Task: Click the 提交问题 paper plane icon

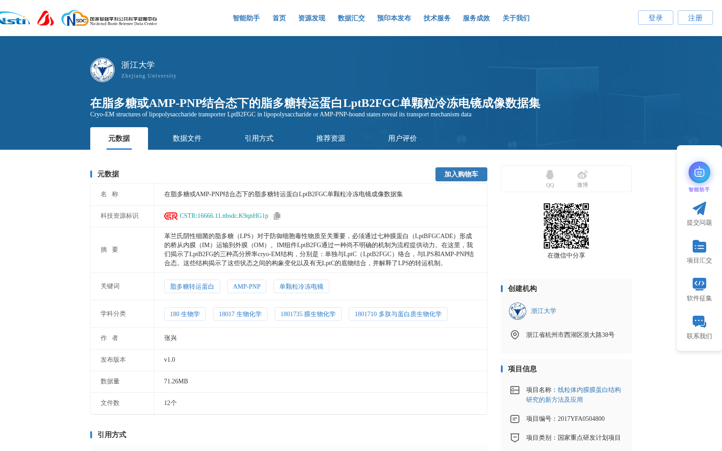Action: pyautogui.click(x=699, y=208)
